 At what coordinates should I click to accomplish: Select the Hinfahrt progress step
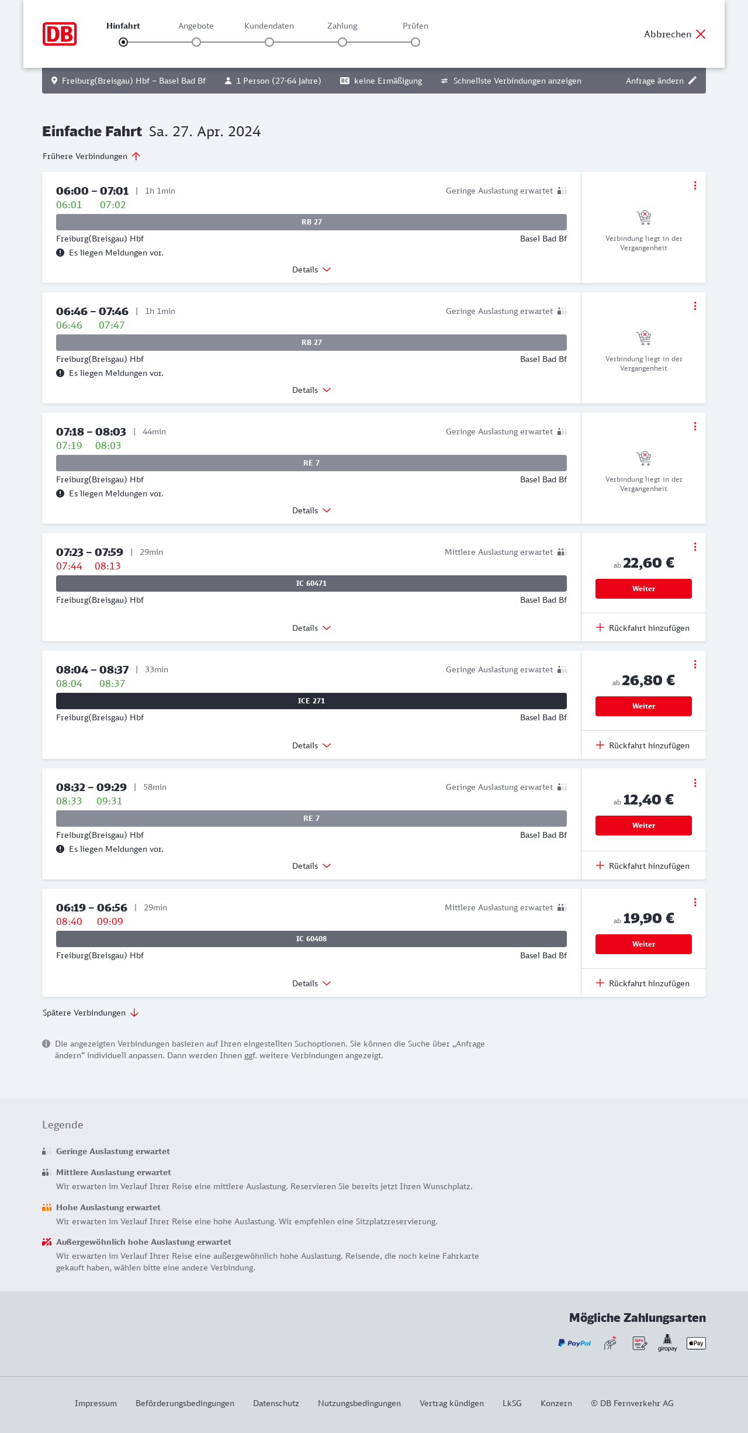coord(123,42)
